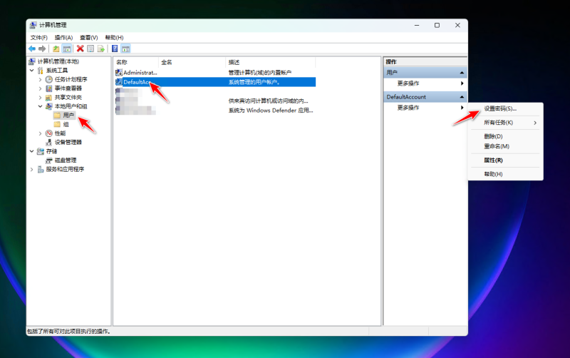This screenshot has height=358, width=570.
Task: Click the 任务计划程序 clock icon
Action: 49,79
